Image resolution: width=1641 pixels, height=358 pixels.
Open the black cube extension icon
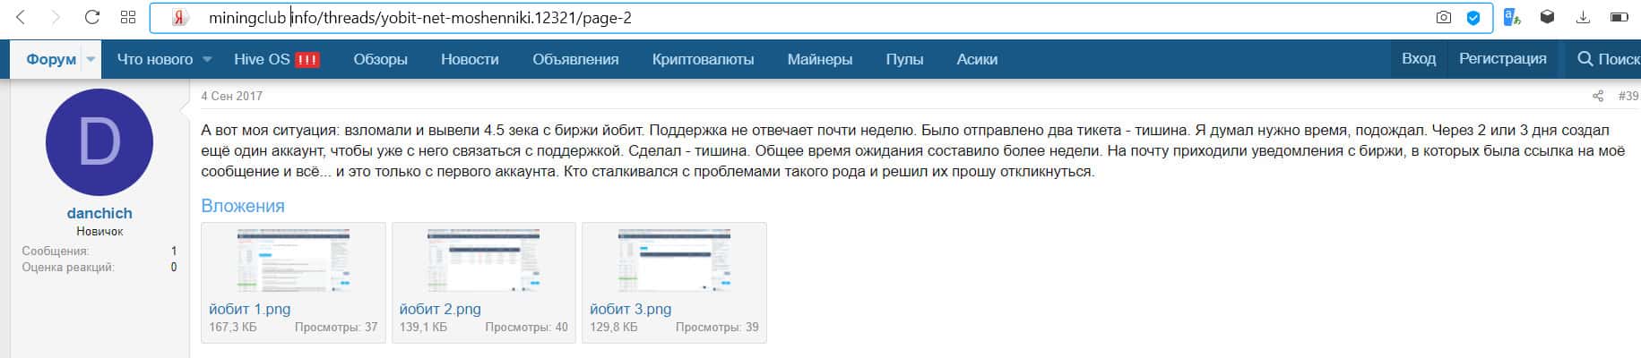click(x=1547, y=17)
